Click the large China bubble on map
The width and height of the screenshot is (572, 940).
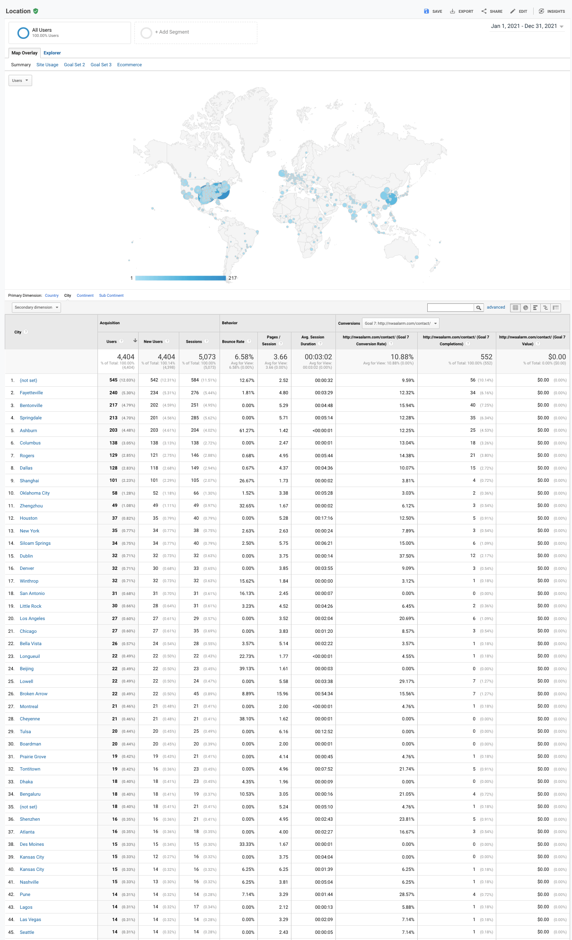(391, 199)
